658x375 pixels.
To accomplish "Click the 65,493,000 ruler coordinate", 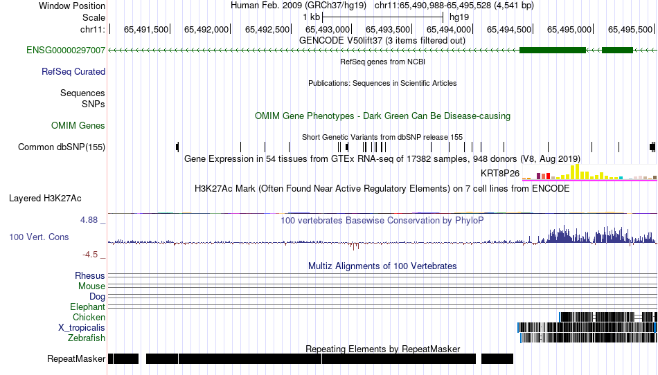I will (328, 30).
